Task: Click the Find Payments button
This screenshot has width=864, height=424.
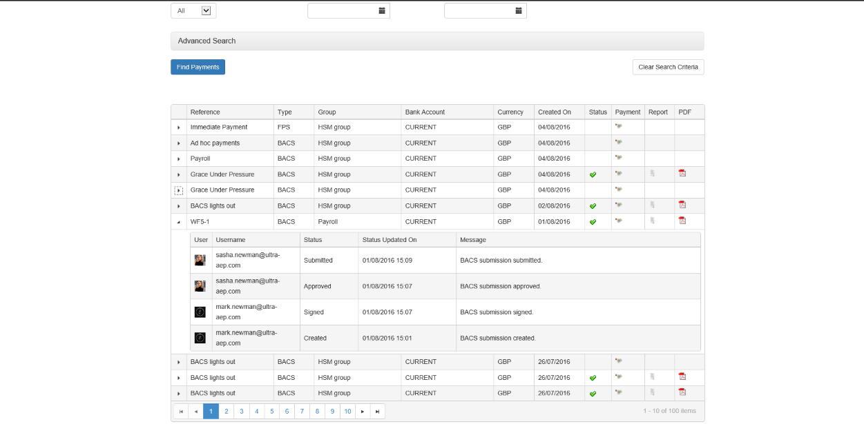Action: (198, 67)
